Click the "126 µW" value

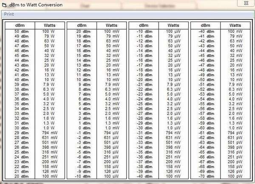[x=111, y=172]
